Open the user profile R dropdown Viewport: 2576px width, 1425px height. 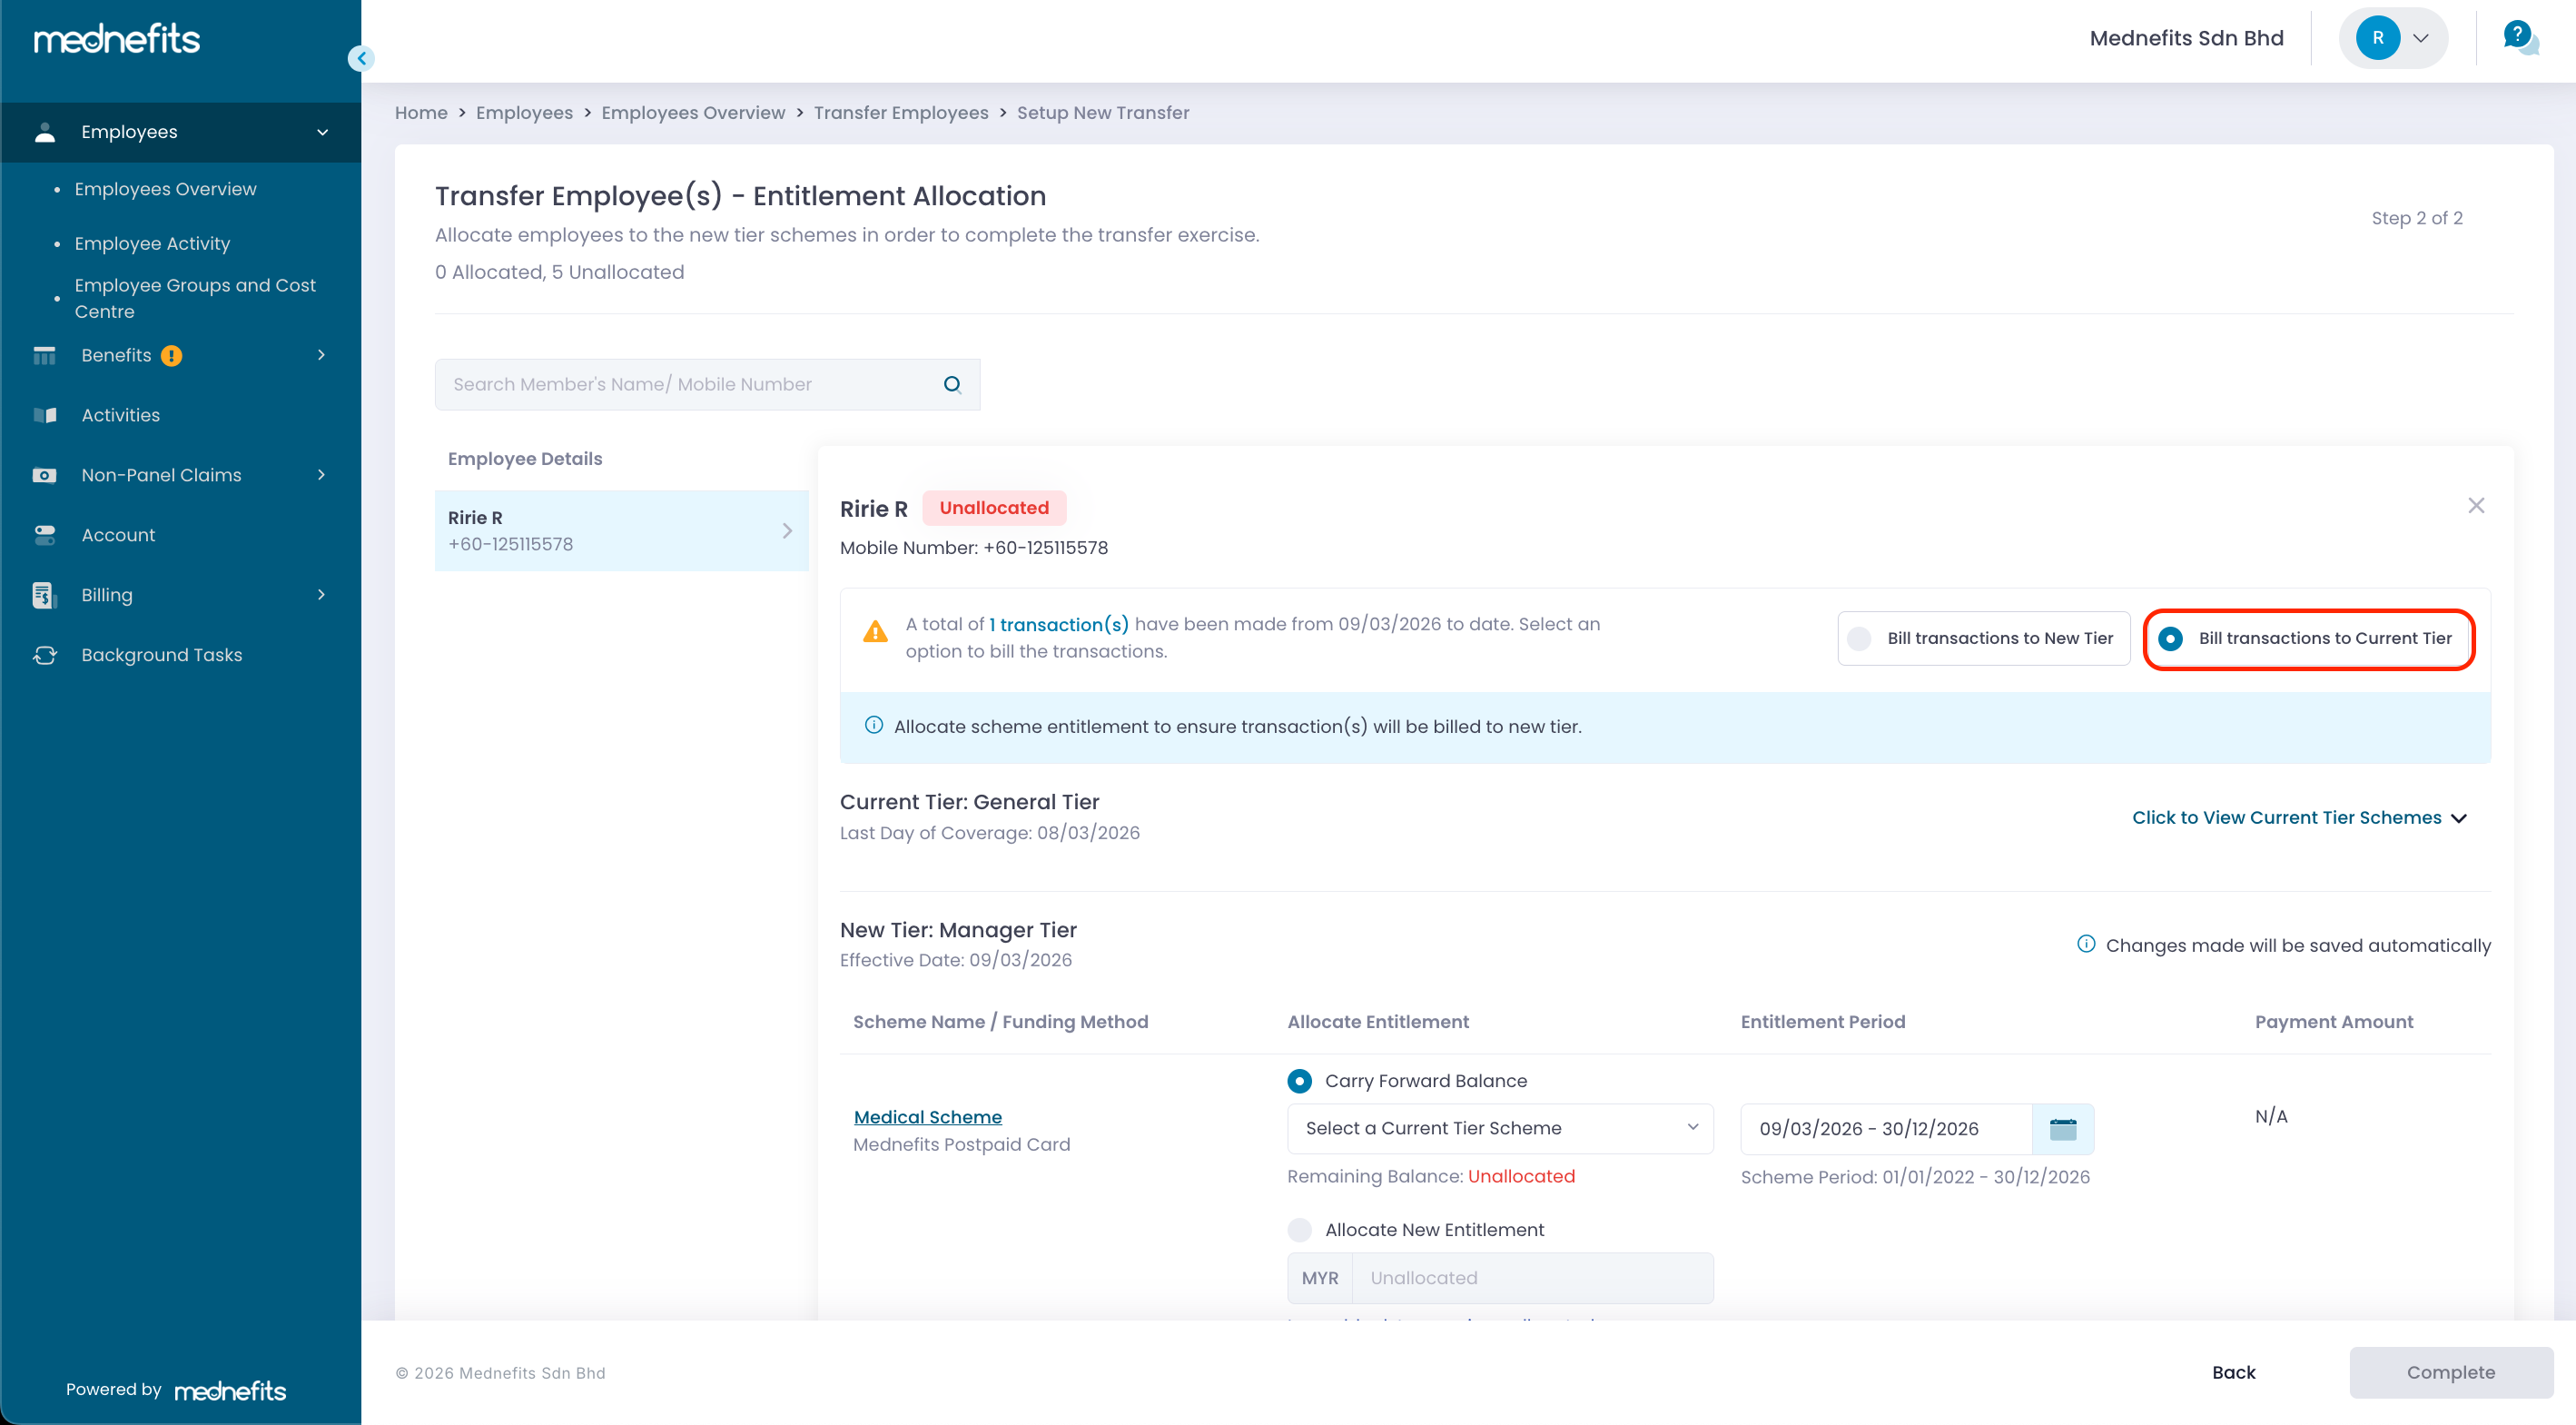coord(2393,38)
